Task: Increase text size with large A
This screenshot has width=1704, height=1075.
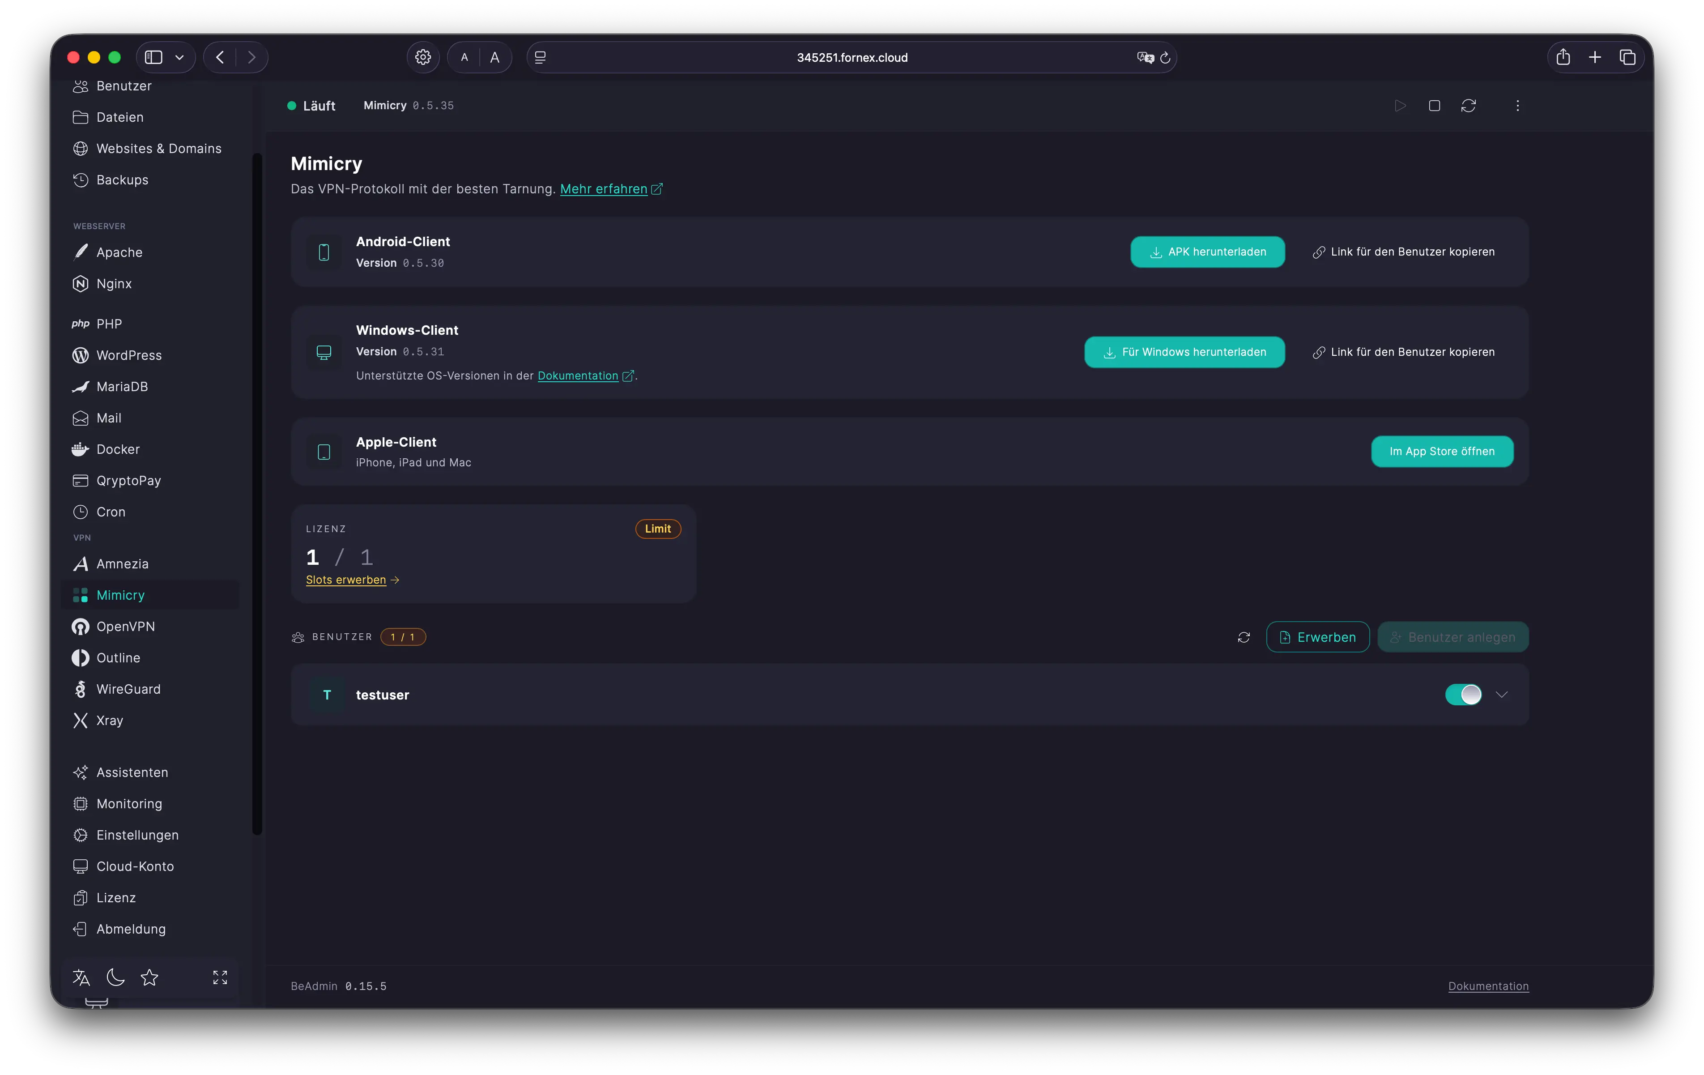Action: click(x=494, y=57)
